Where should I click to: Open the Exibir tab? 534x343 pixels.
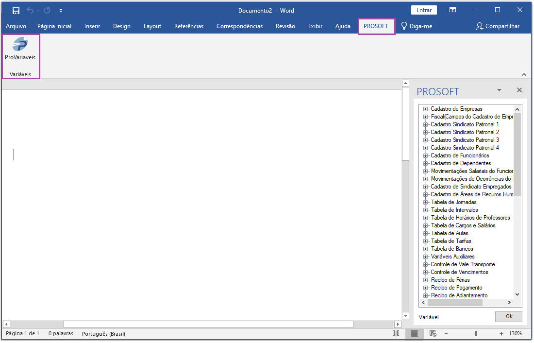(x=316, y=26)
